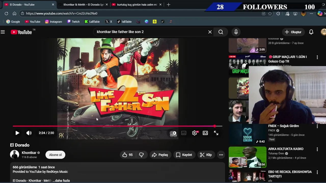326x183 pixels.
Task: Seek on the red video progress bar
Action: (x=117, y=126)
